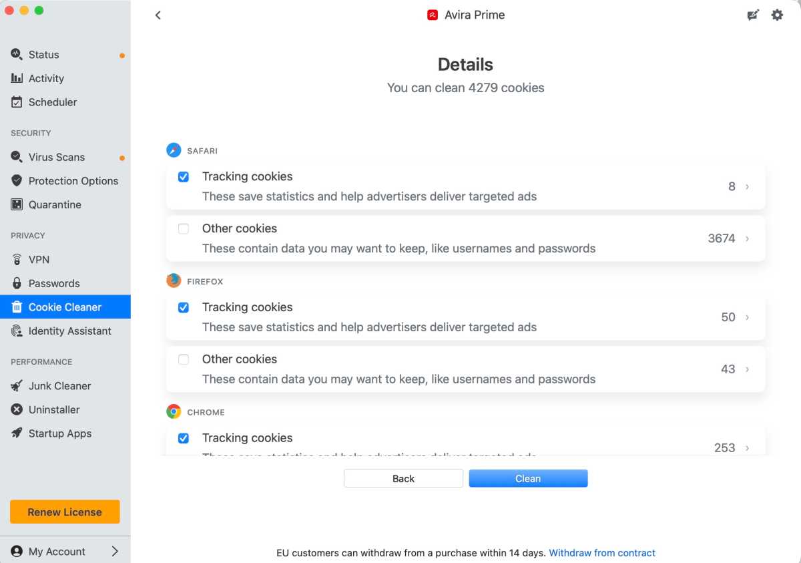Click the Chrome browser icon

point(174,411)
